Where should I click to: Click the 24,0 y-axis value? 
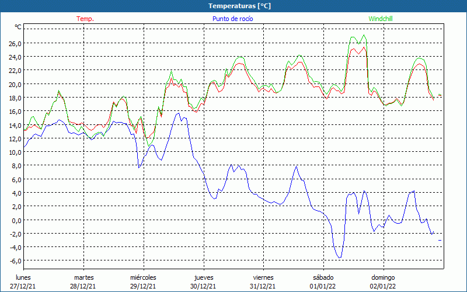click(15, 57)
